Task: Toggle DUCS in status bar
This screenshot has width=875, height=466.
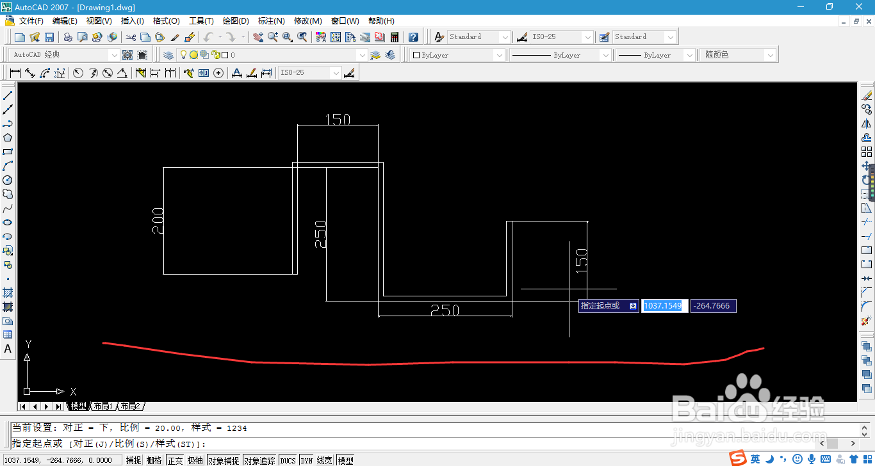Action: point(288,460)
